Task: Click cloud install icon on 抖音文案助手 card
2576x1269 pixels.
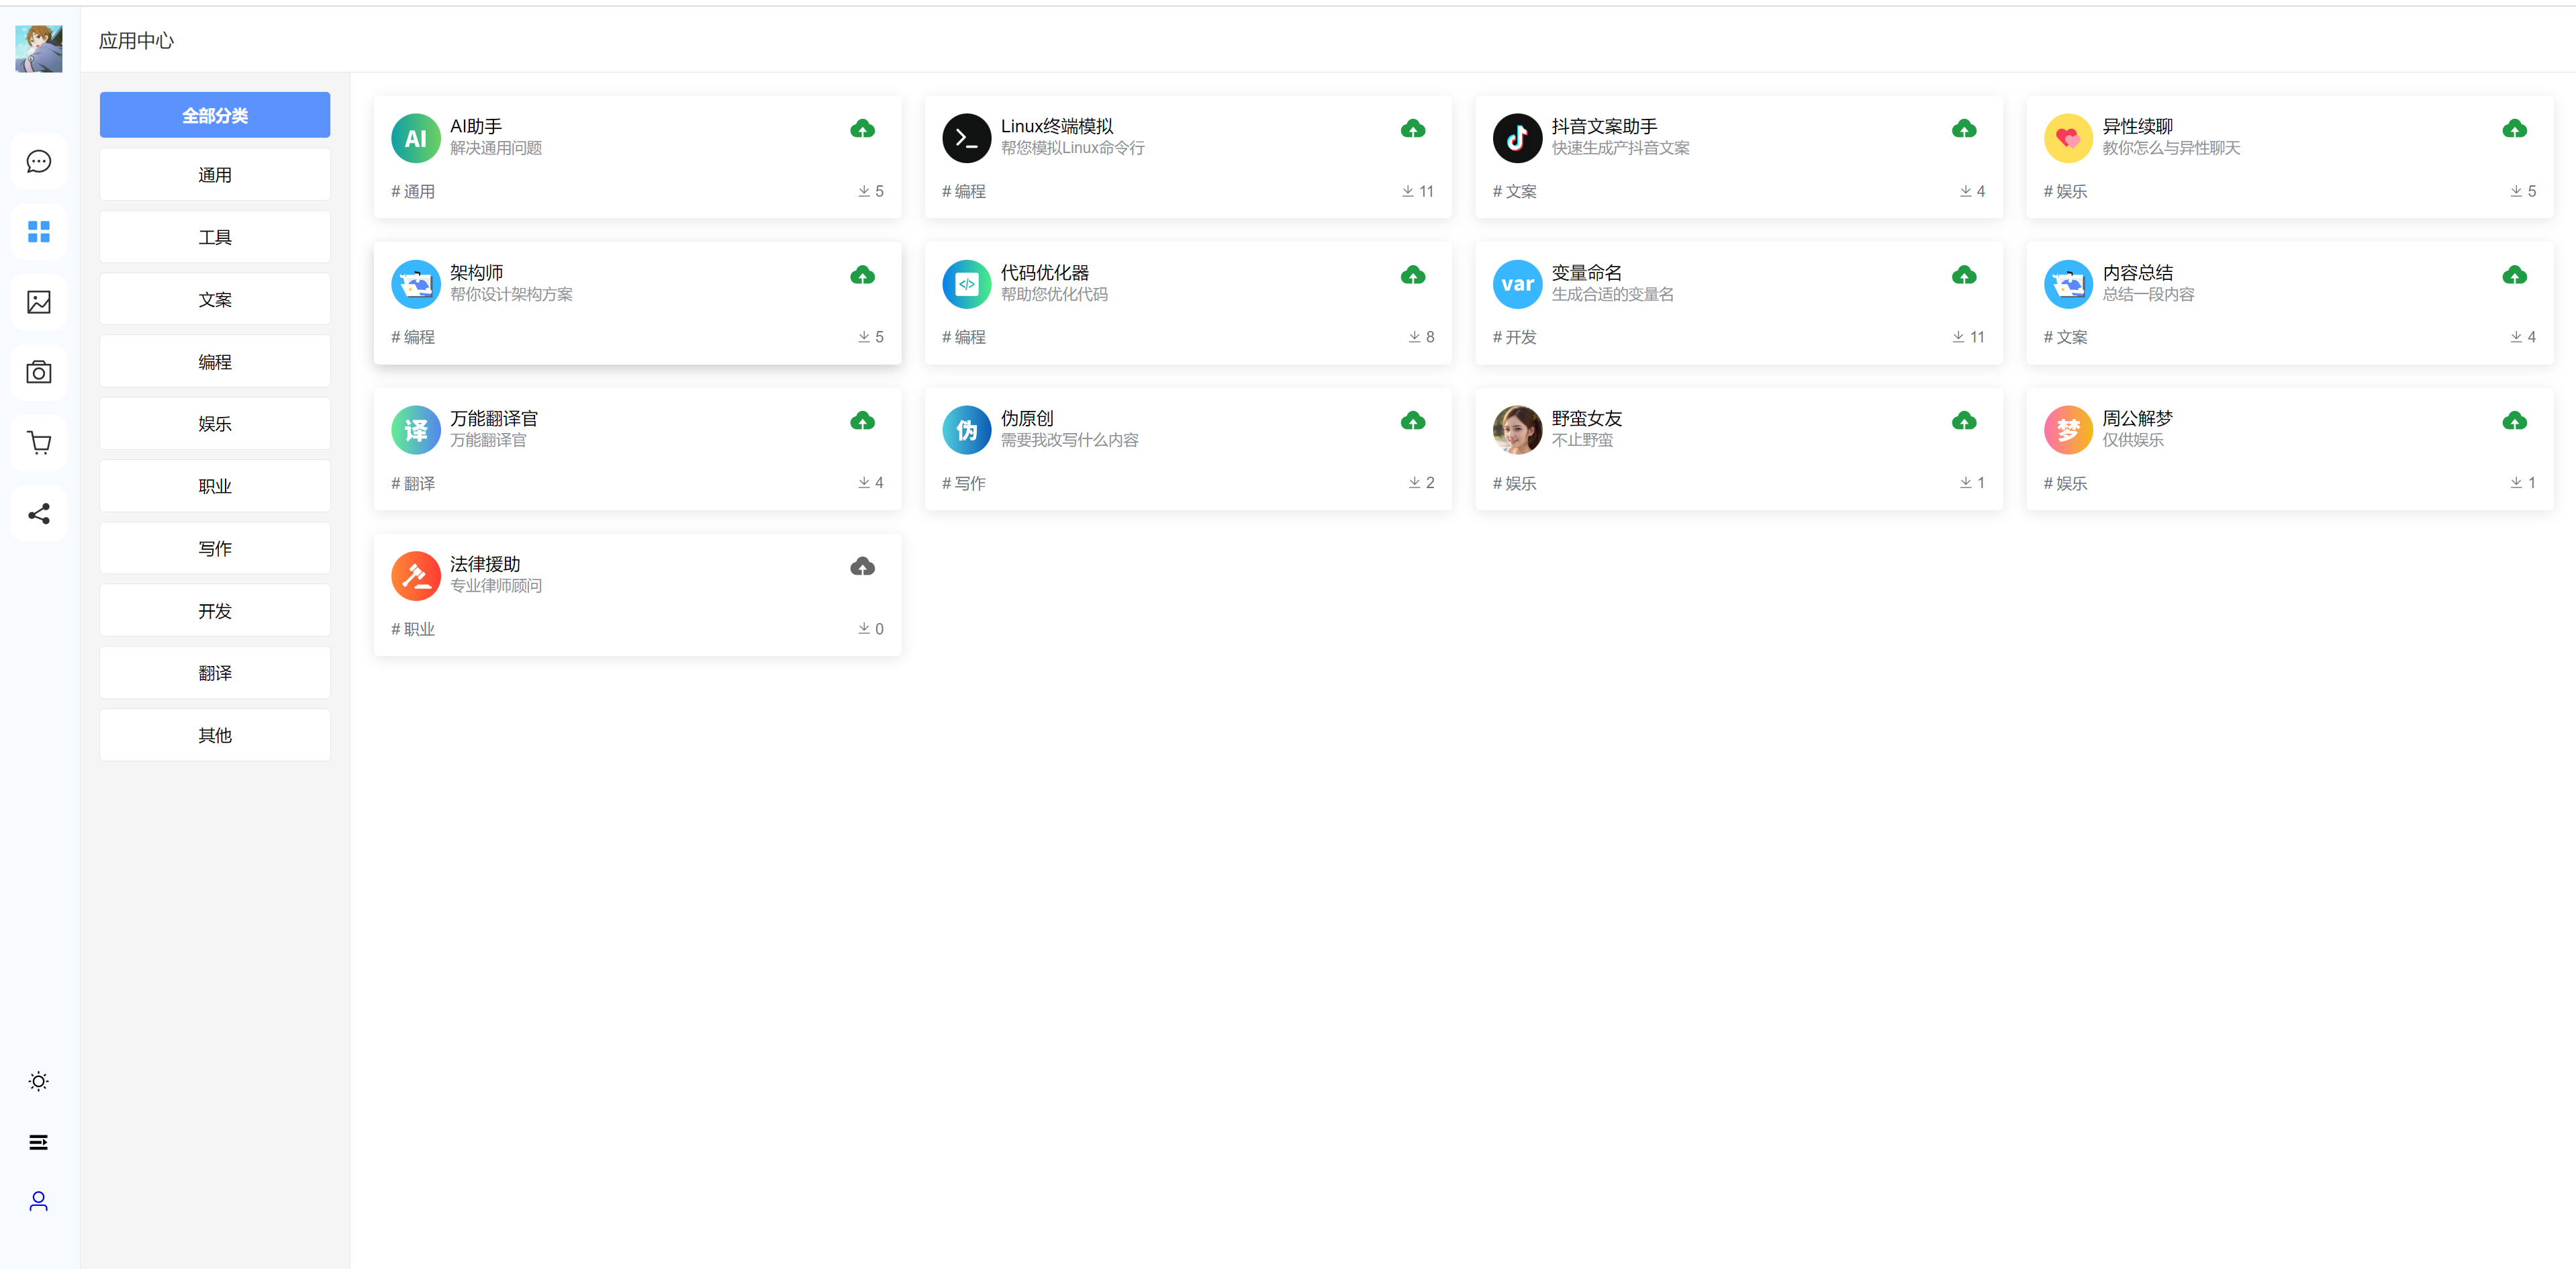Action: click(x=1963, y=129)
